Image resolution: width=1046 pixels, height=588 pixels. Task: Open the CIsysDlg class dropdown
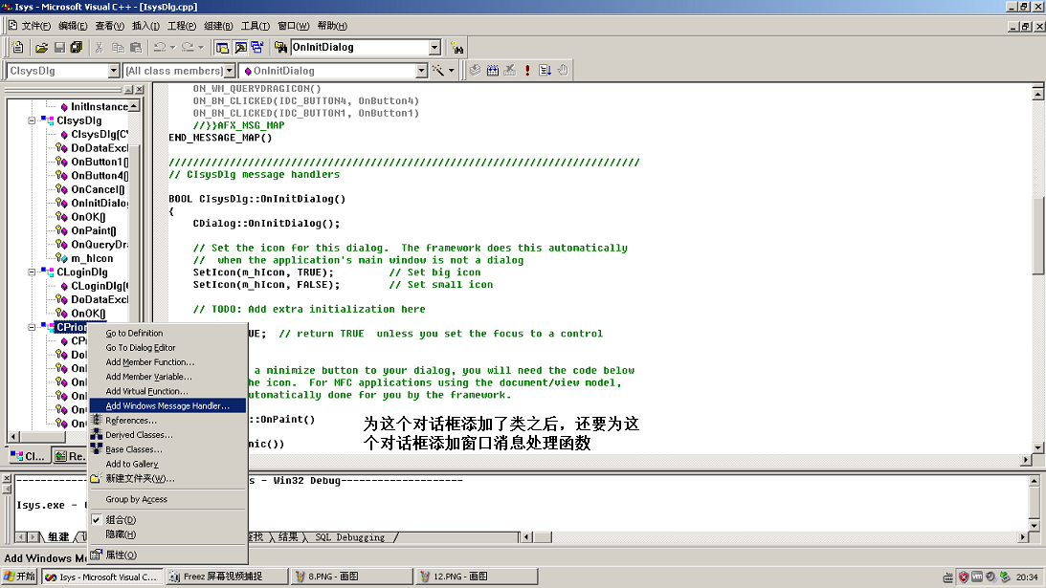[x=114, y=71]
